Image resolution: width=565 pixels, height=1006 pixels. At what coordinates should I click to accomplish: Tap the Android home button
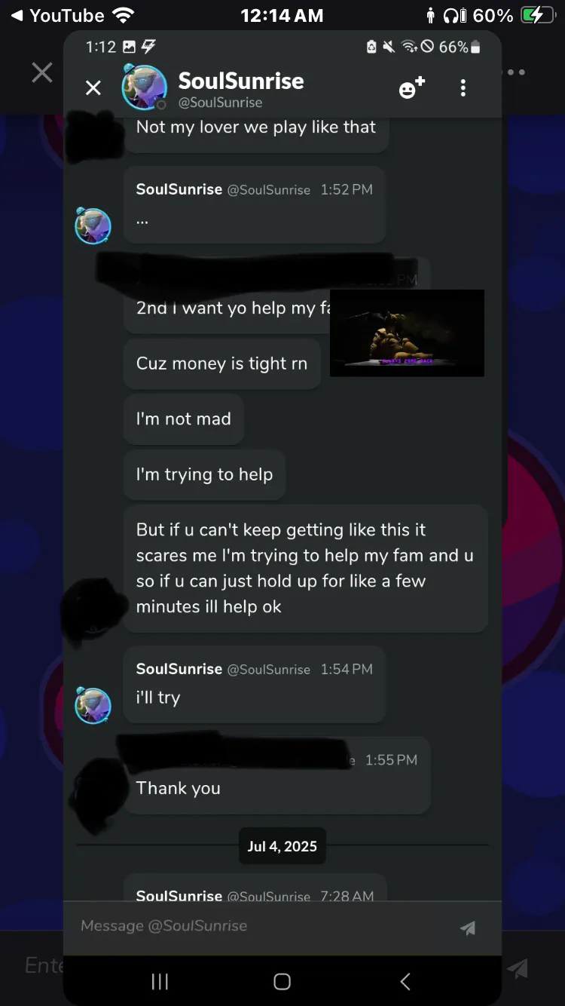pyautogui.click(x=282, y=981)
